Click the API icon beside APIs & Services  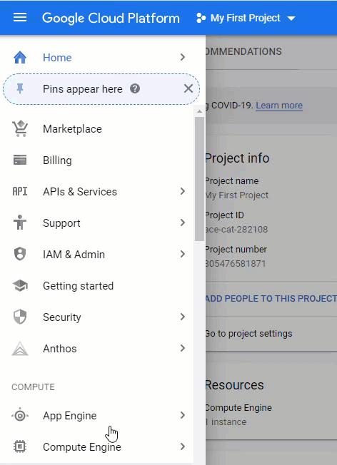pos(20,192)
